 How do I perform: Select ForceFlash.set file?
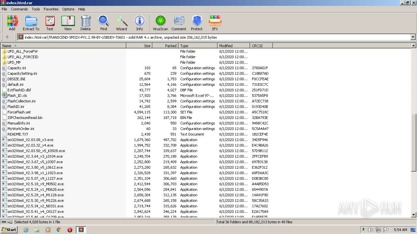click(x=19, y=112)
